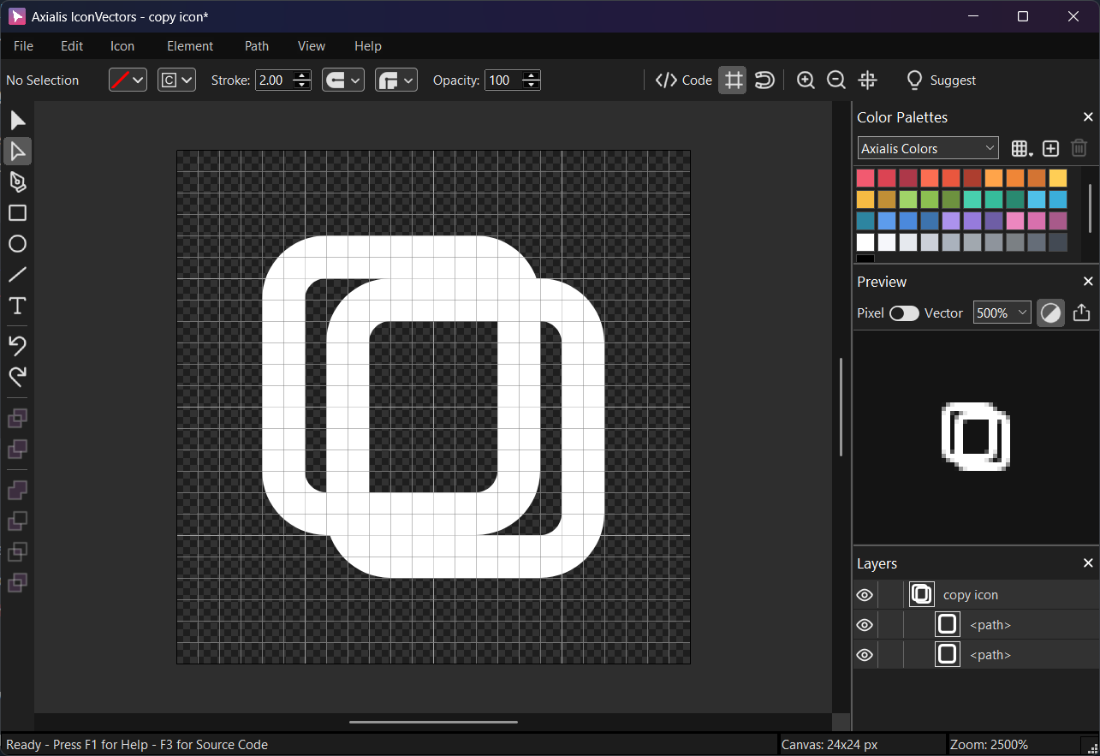Click the delete palette trash button

coord(1079,147)
